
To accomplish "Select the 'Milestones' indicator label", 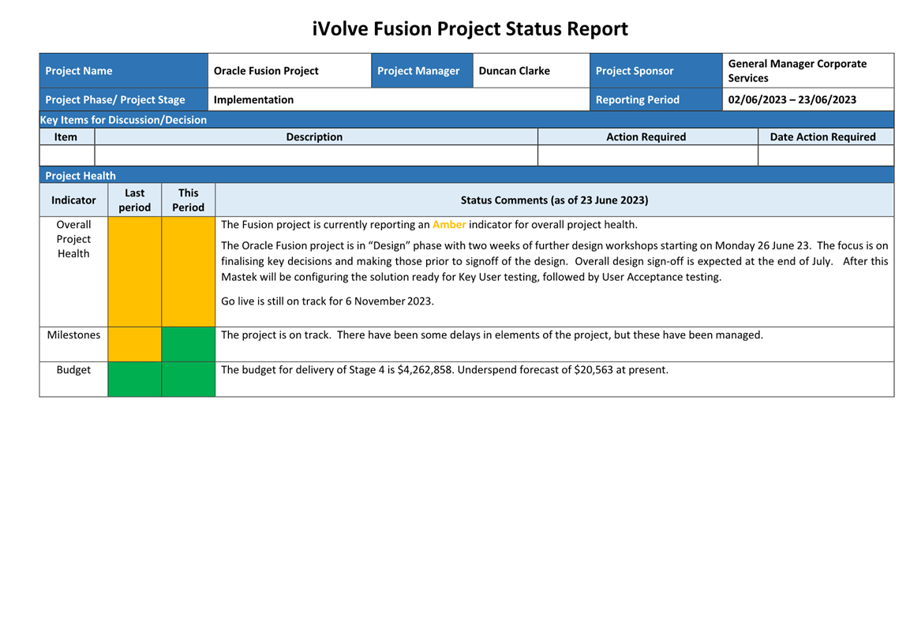I will [x=73, y=335].
